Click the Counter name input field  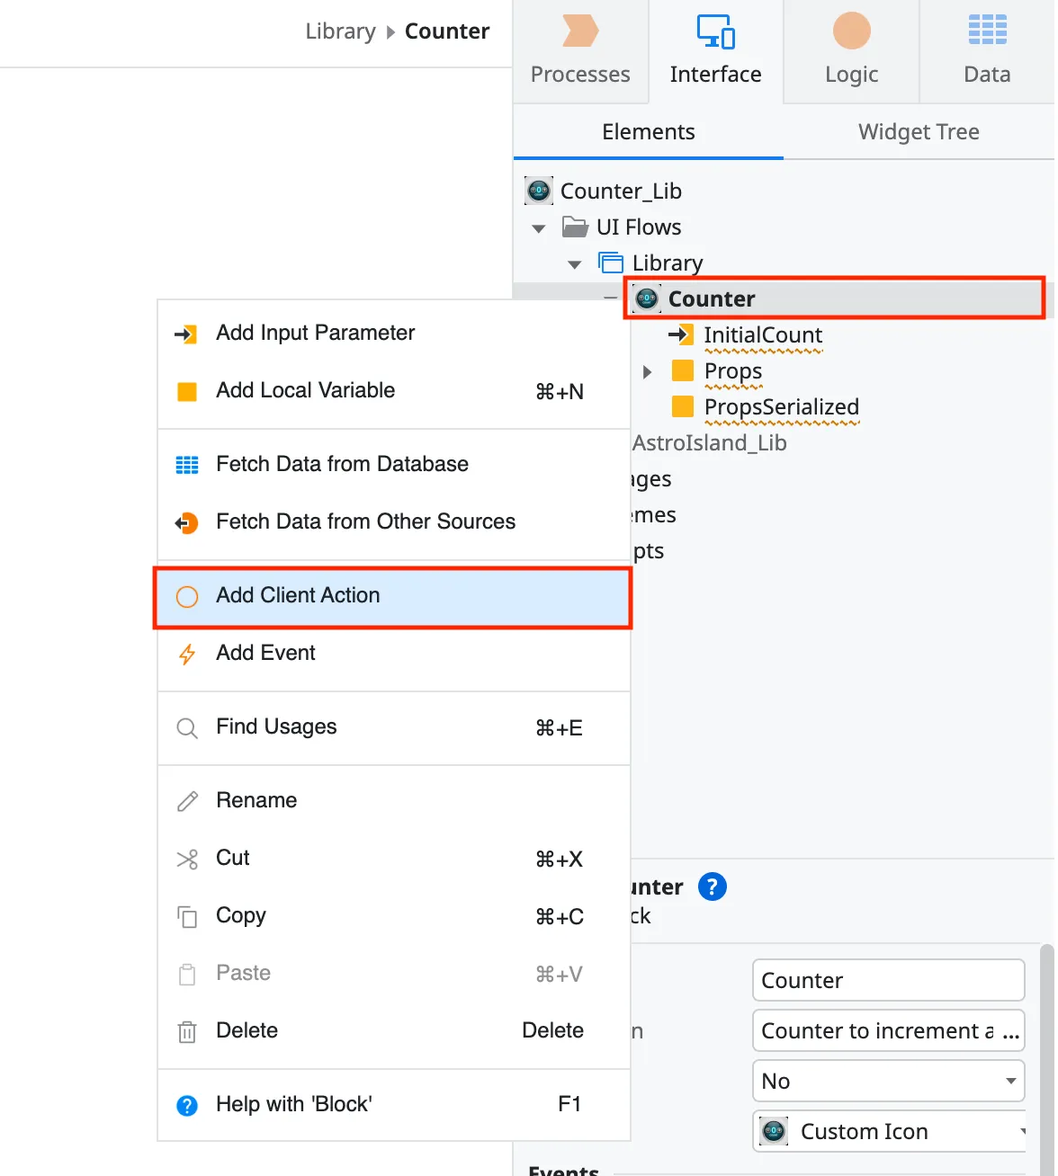888,980
